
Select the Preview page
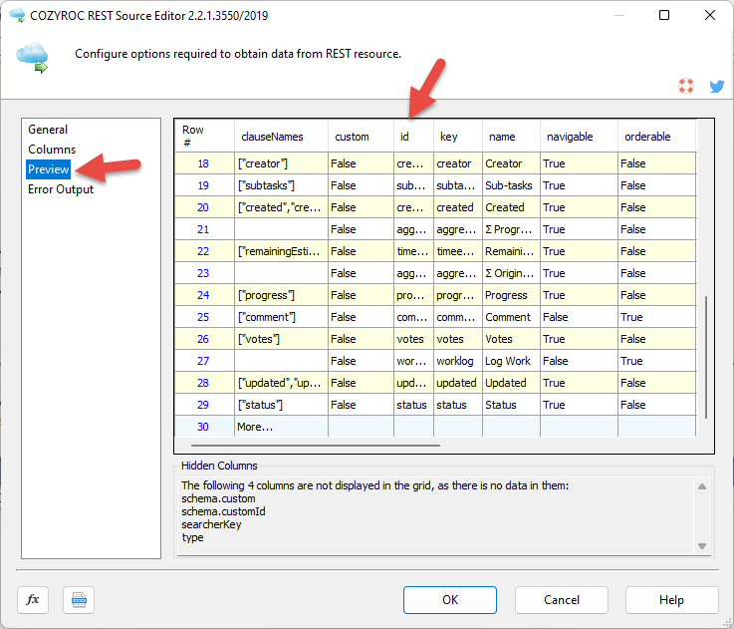point(48,169)
